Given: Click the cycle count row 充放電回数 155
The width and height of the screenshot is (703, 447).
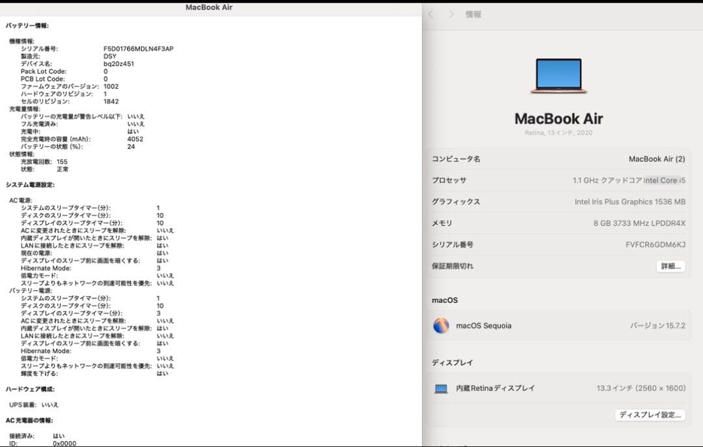Looking at the screenshot, I should 44,162.
